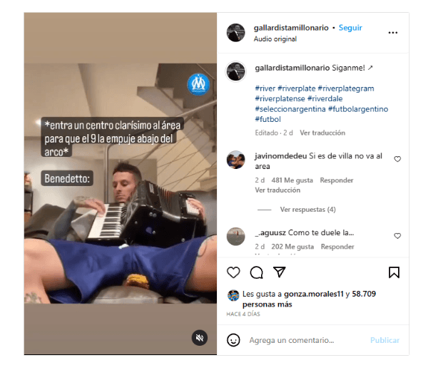Open comment bubble icon
The image size is (428, 375).
[x=256, y=272]
